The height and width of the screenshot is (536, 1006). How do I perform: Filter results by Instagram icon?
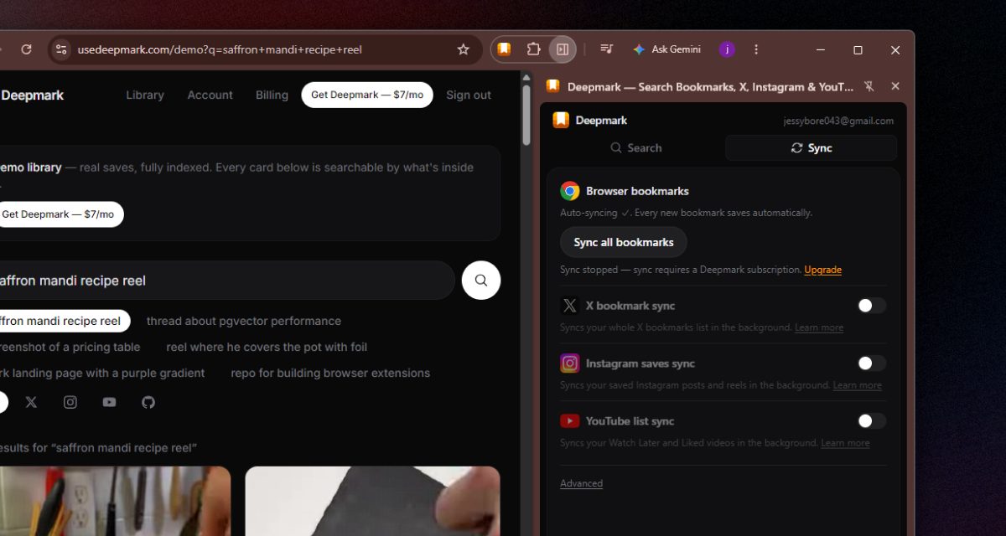pyautogui.click(x=70, y=402)
